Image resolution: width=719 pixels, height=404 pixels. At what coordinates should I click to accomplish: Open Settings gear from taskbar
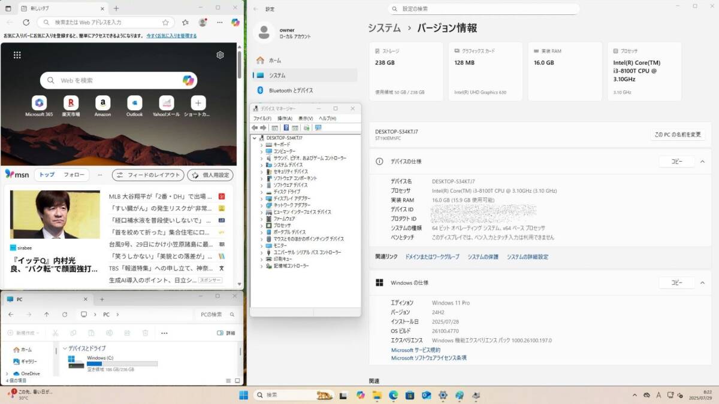(443, 395)
